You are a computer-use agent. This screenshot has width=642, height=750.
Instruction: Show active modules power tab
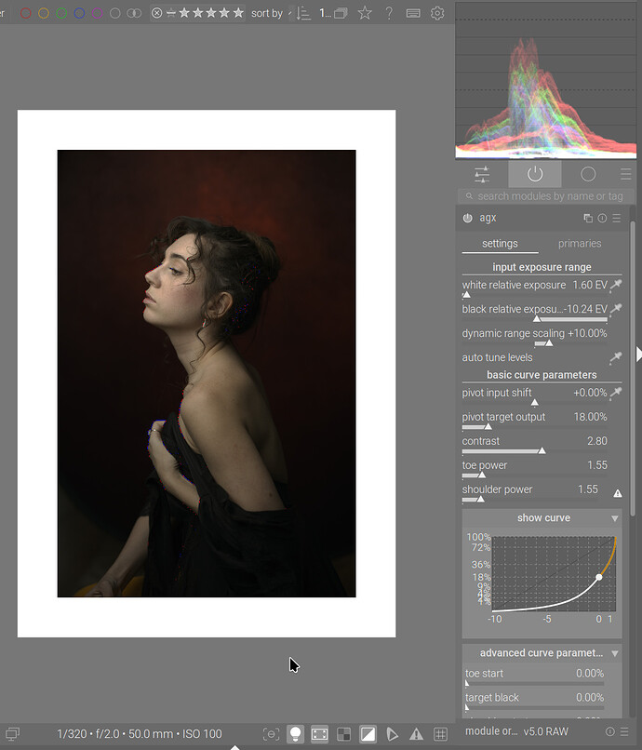tap(535, 174)
